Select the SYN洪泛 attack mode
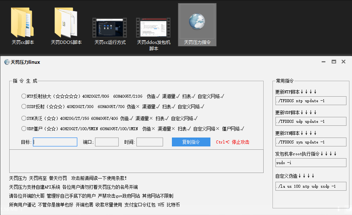This screenshot has height=215, width=352. (x=24, y=118)
